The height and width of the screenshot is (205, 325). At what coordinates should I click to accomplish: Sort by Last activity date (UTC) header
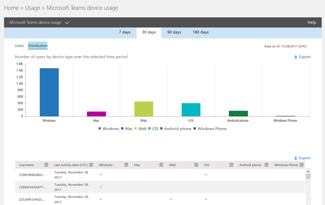[71, 165]
